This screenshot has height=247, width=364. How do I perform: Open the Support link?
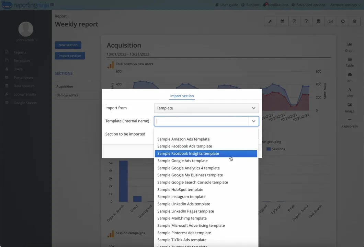250,5
